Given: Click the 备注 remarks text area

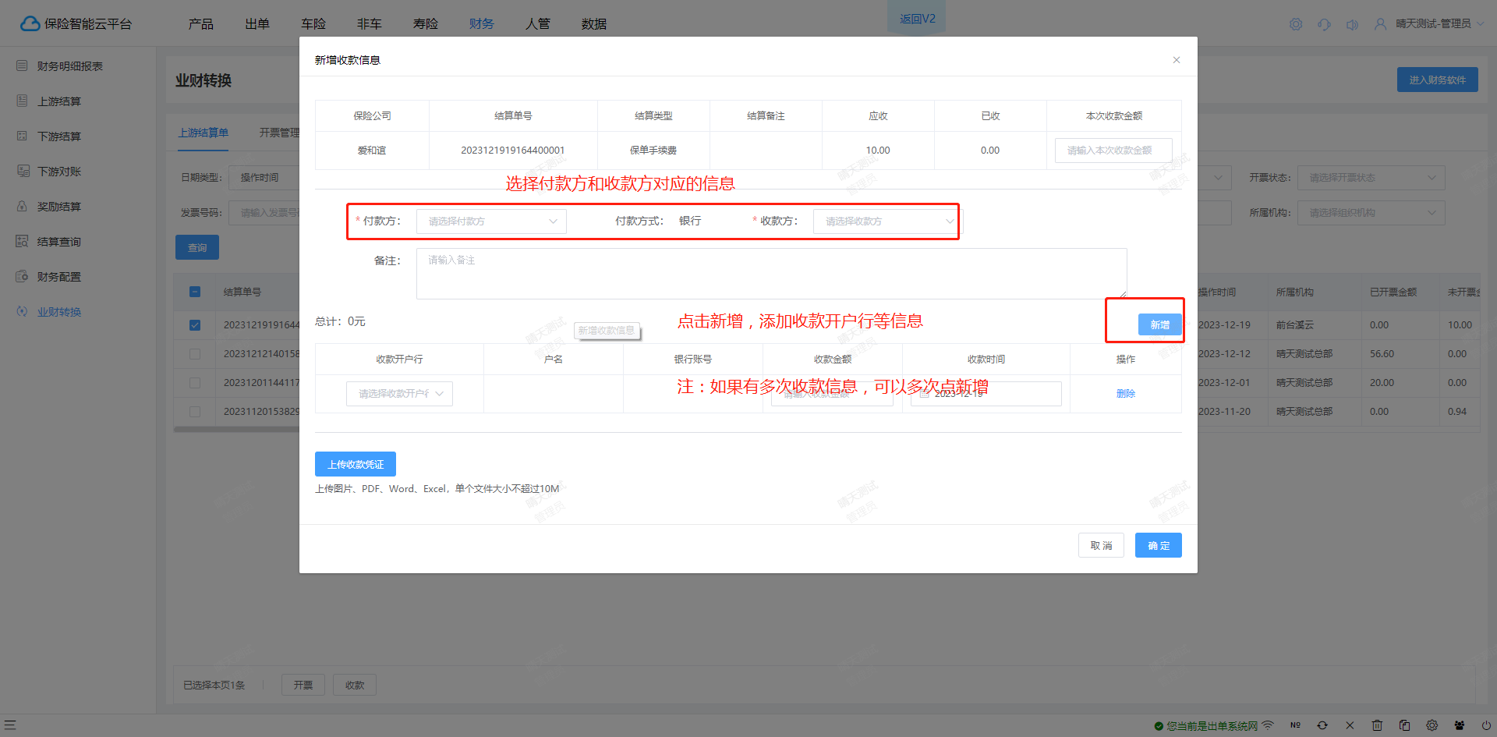Looking at the screenshot, I should 771,274.
